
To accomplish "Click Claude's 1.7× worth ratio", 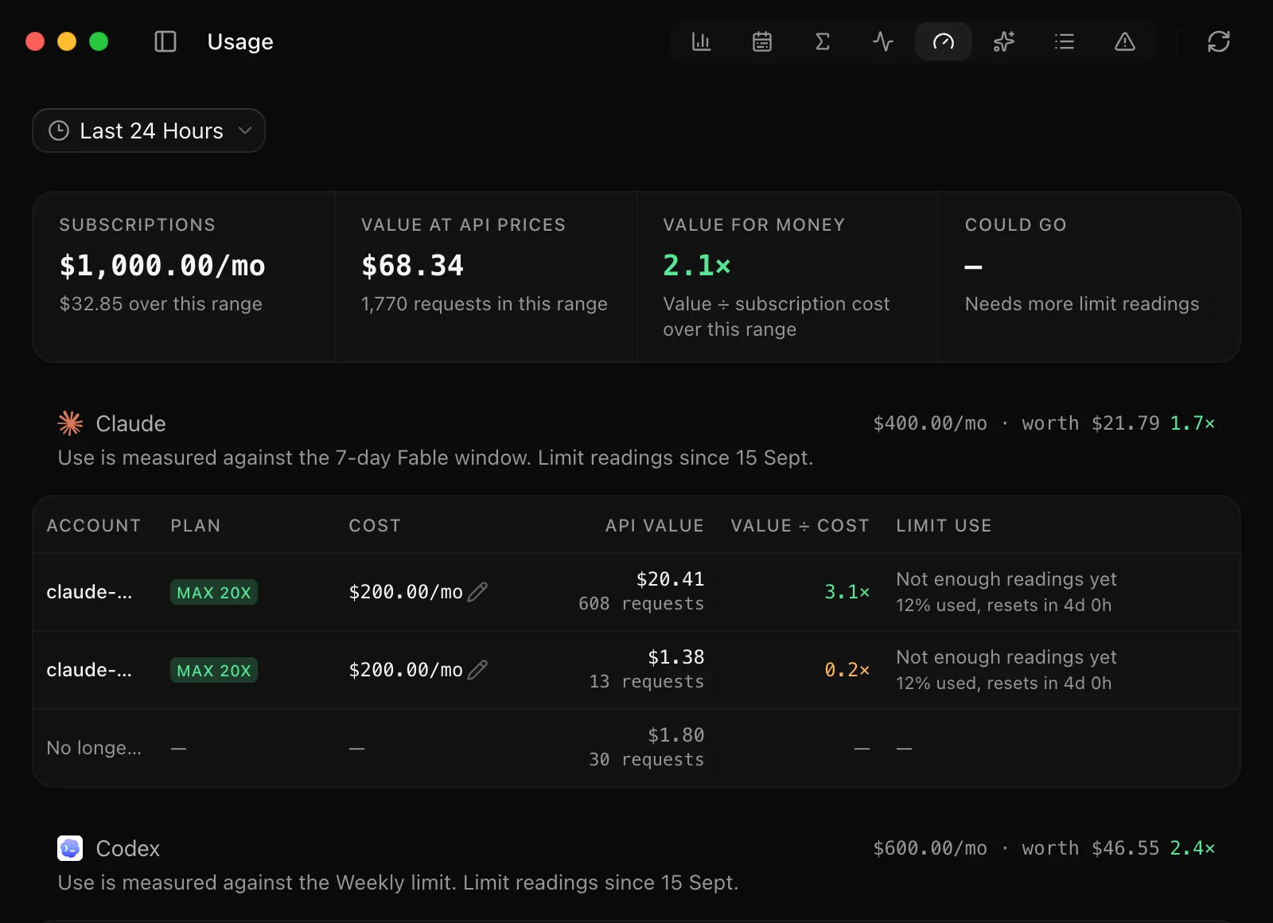I will click(1193, 423).
